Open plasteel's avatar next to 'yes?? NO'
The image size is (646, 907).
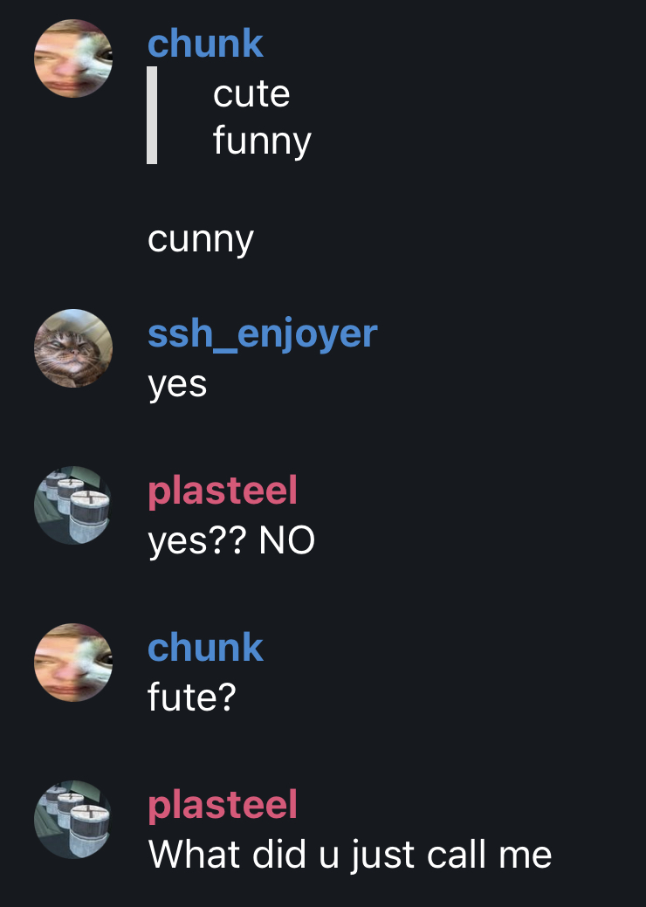click(x=73, y=505)
